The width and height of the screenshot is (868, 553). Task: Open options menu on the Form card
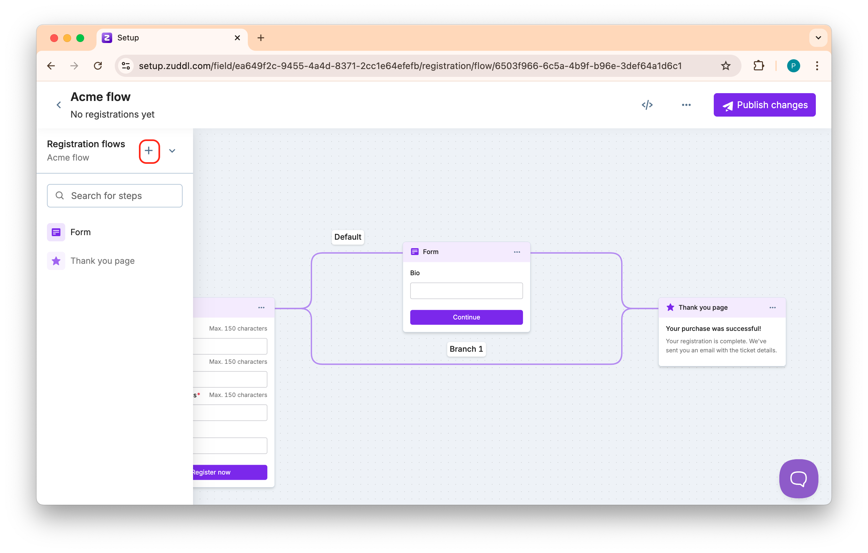click(517, 252)
